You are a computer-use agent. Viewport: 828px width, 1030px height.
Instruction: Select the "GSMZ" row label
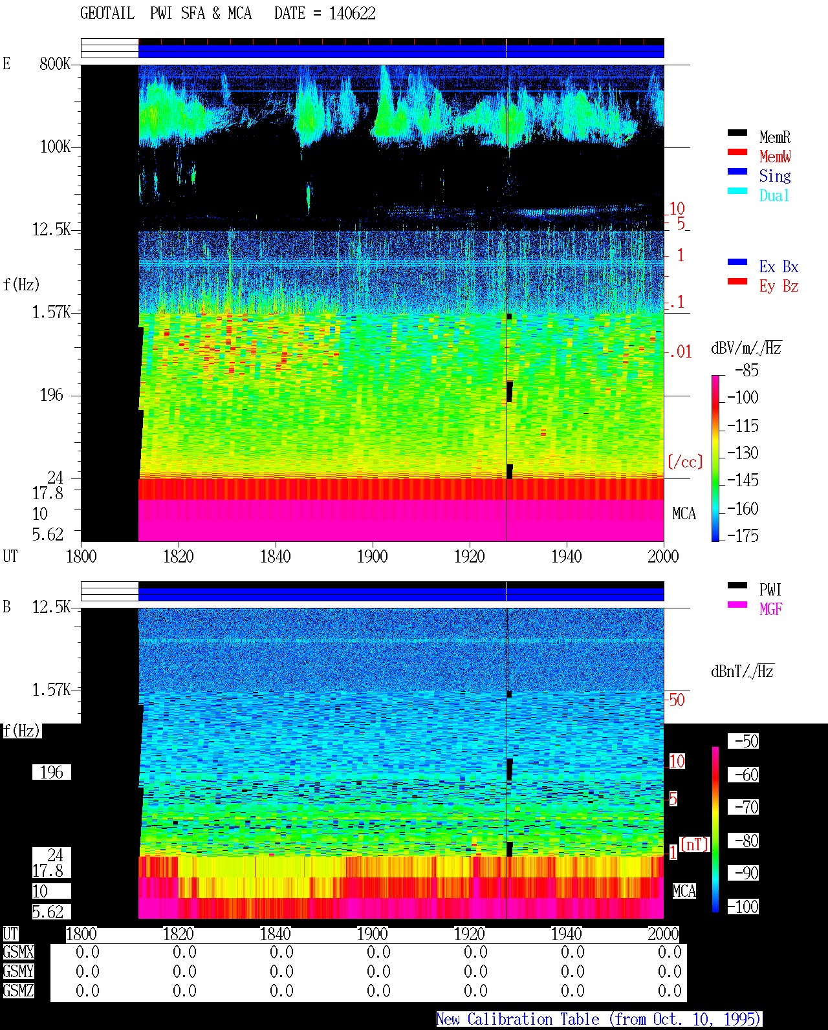18,991
